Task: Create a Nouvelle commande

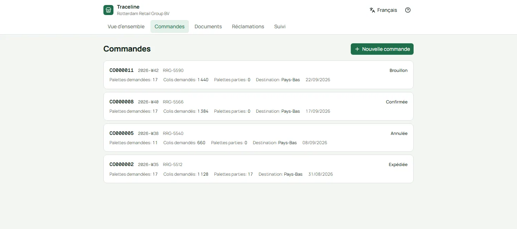Action: pos(382,49)
